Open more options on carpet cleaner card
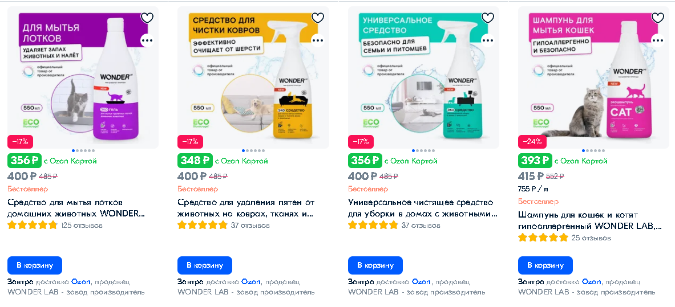The width and height of the screenshot is (675, 307). (x=318, y=40)
